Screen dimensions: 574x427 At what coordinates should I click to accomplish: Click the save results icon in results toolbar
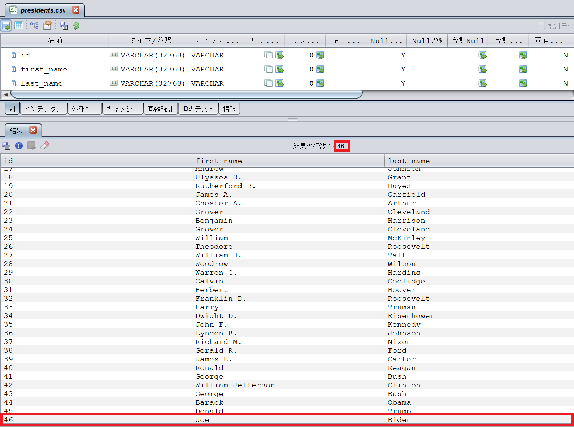coord(6,146)
